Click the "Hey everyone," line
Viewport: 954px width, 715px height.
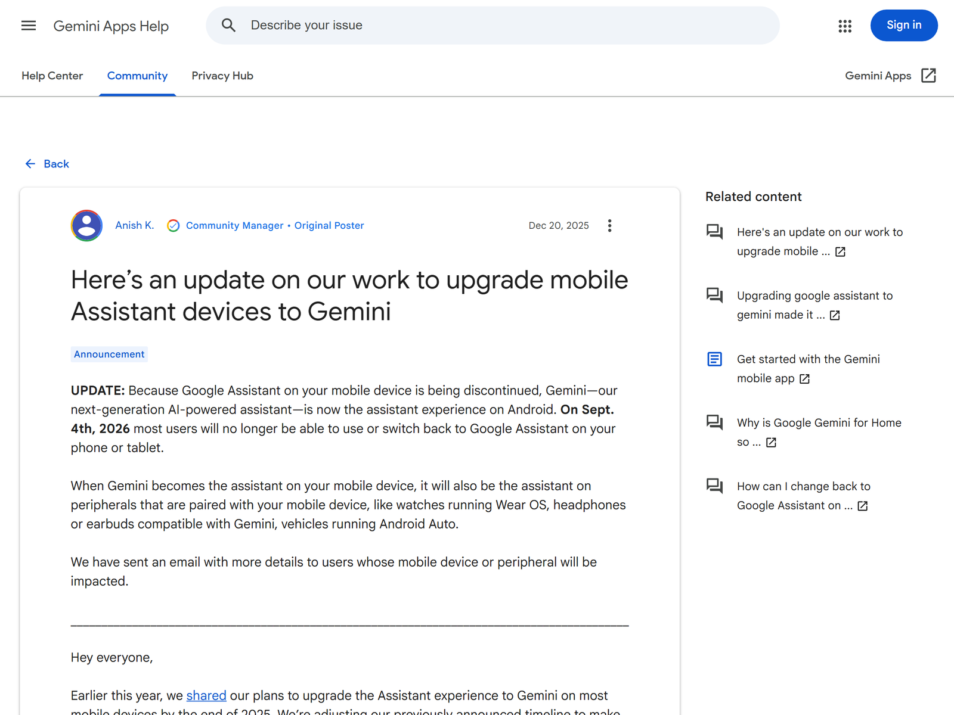(111, 657)
